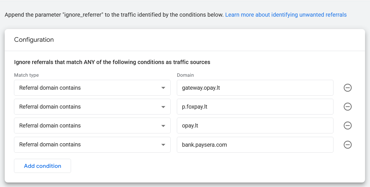Click dropdown arrow in bank.paysera.com row
The width and height of the screenshot is (370, 187).
coord(163,145)
